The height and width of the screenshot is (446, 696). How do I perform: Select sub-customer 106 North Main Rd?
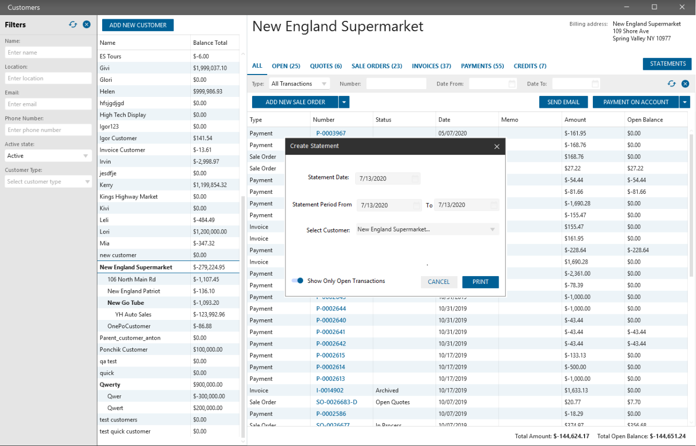tap(168, 280)
